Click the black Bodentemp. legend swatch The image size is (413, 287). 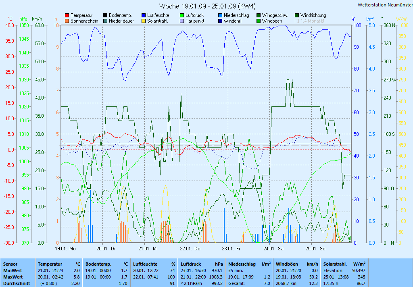tap(105, 16)
